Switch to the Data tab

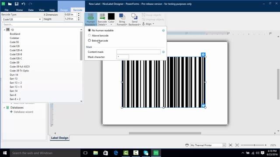31,10
